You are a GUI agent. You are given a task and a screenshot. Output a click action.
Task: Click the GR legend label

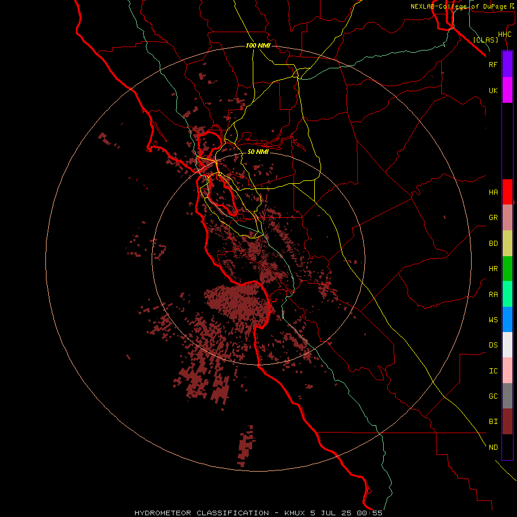(x=493, y=218)
